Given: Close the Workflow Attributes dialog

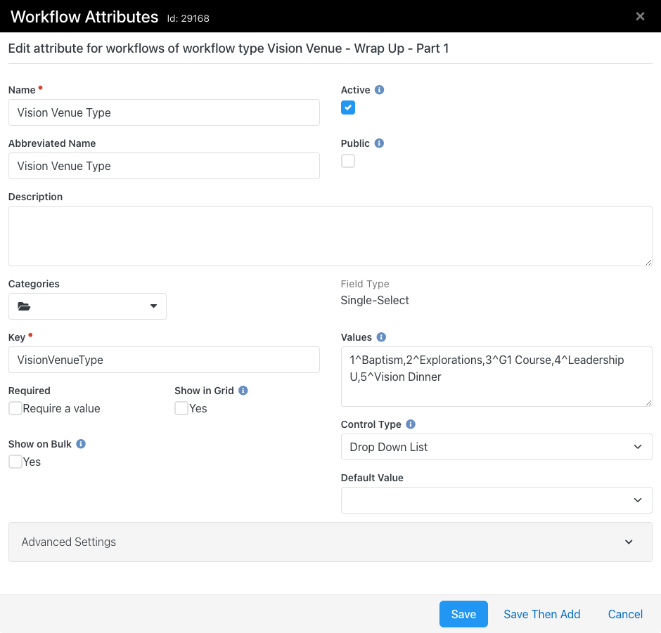Looking at the screenshot, I should pos(640,16).
